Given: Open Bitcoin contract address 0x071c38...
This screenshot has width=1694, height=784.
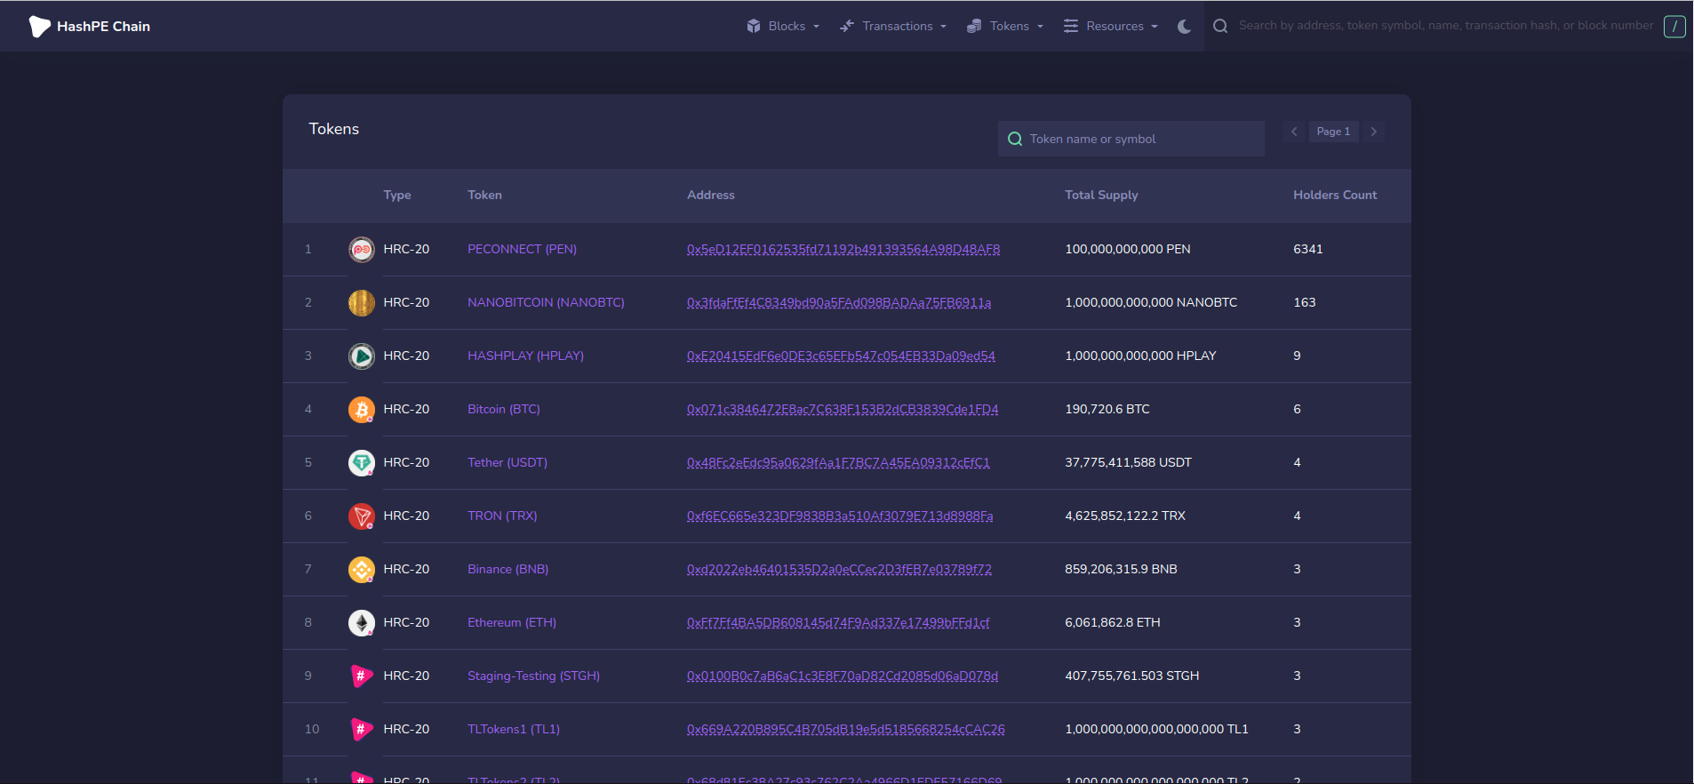Looking at the screenshot, I should pos(842,409).
